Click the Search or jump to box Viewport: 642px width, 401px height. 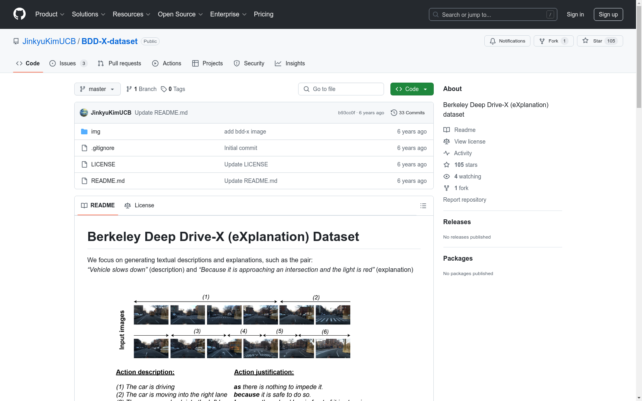click(x=493, y=14)
